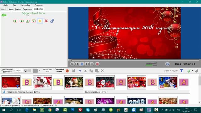The height and width of the screenshot is (113, 201).
Task: Remove Pan & Zoom effect with red X
Action: tap(46, 21)
